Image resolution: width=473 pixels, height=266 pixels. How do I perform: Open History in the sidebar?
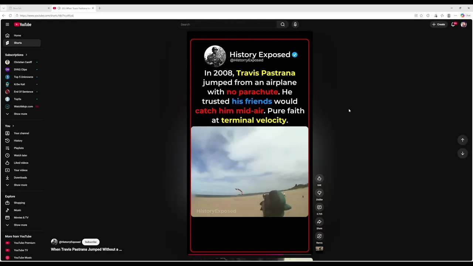[22, 141]
